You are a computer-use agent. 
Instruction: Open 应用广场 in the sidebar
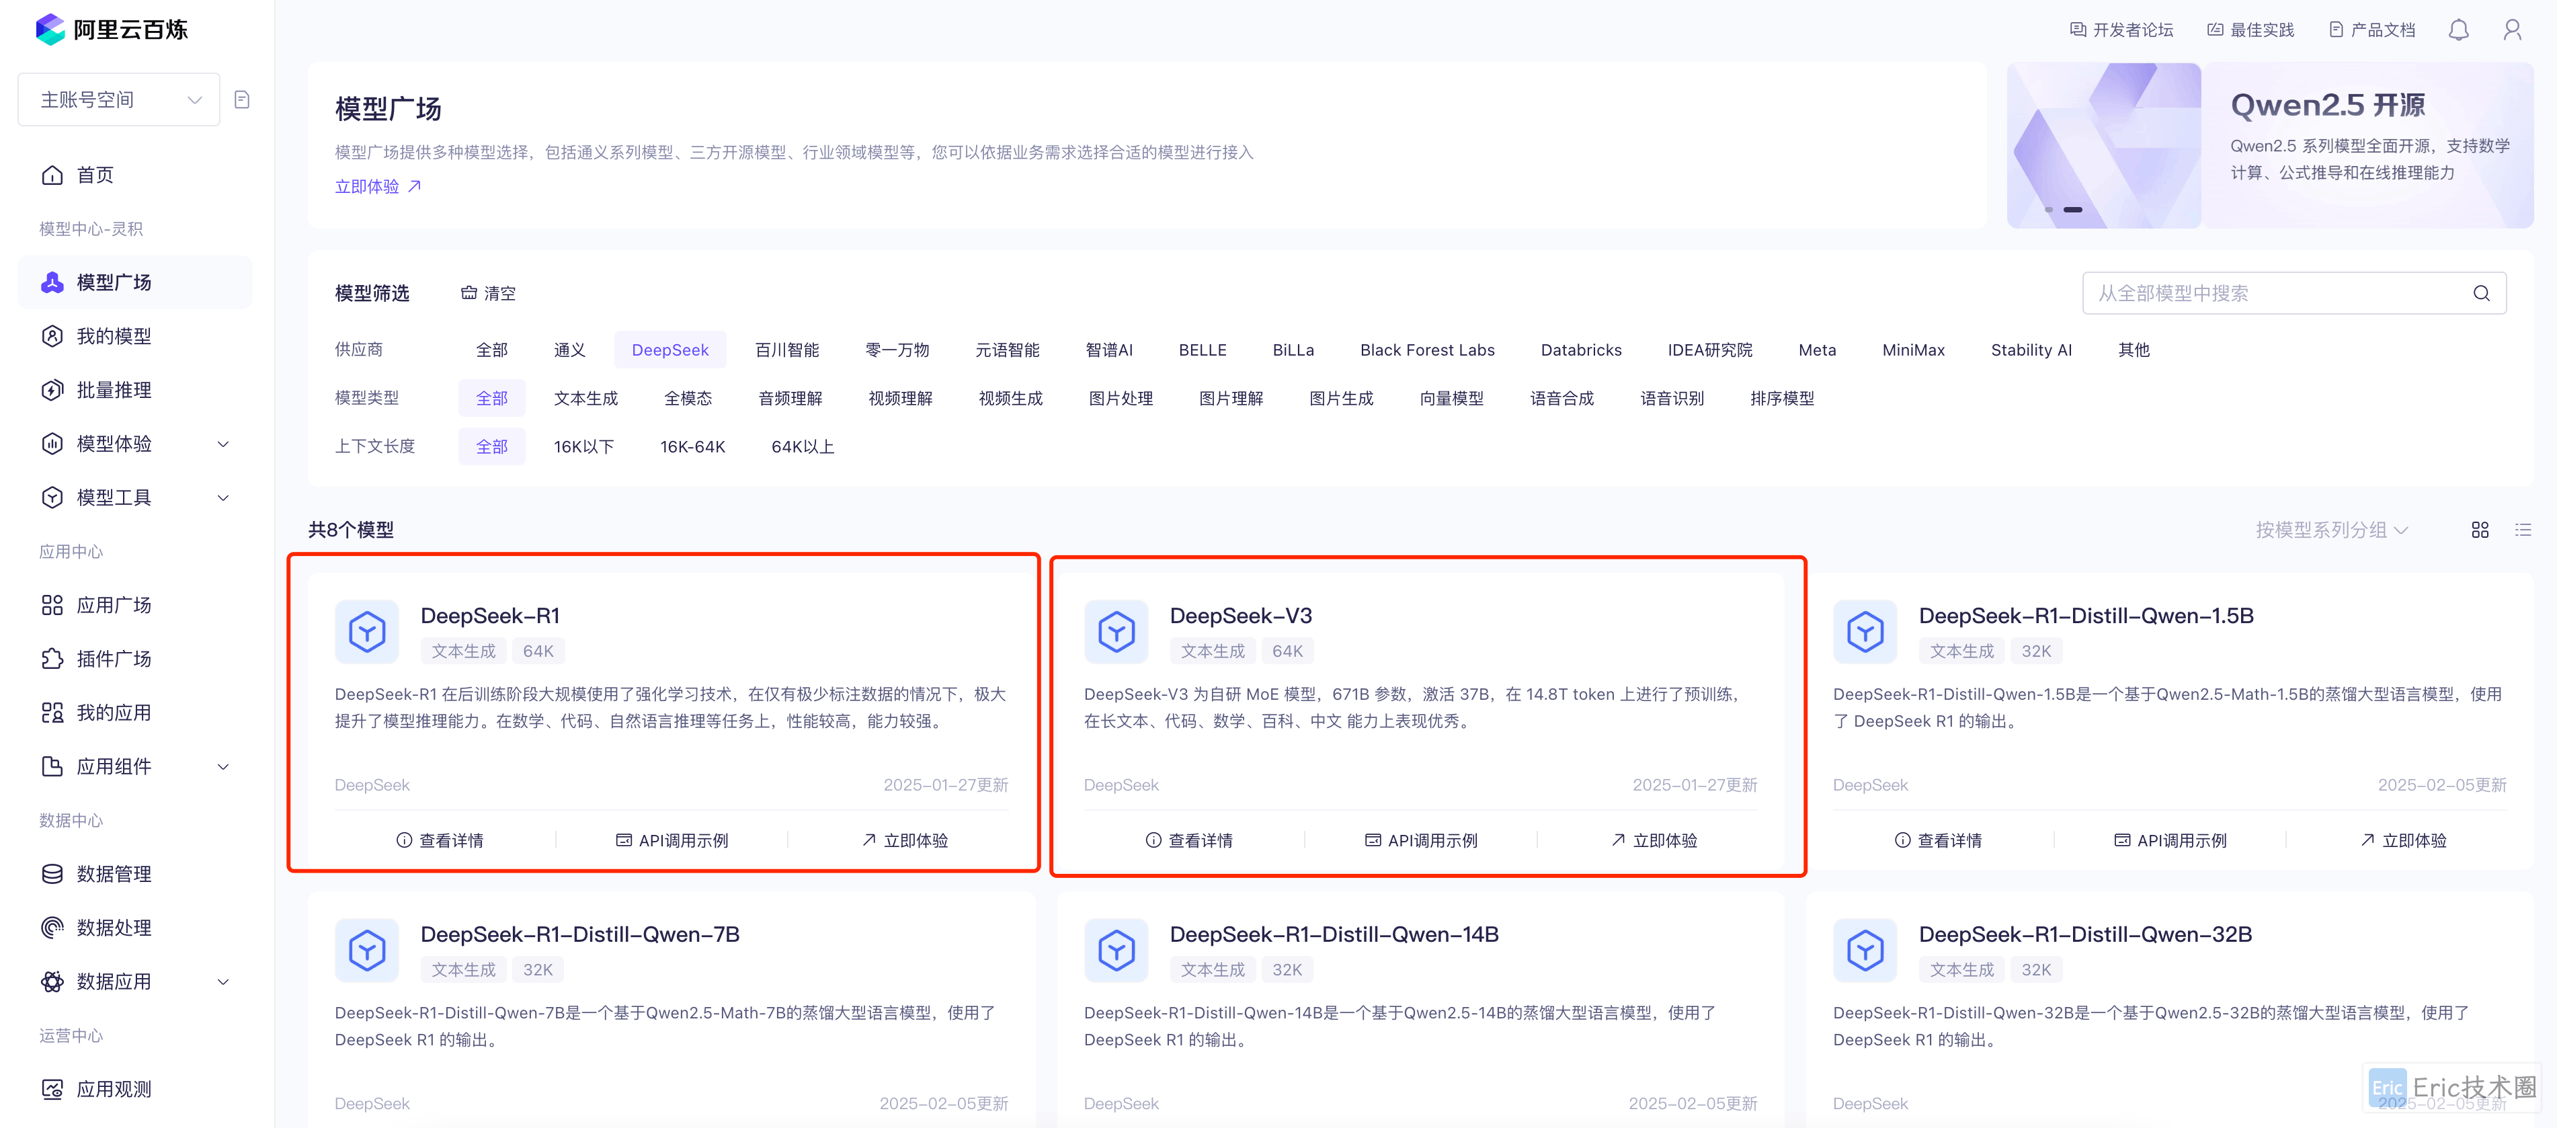click(x=135, y=606)
